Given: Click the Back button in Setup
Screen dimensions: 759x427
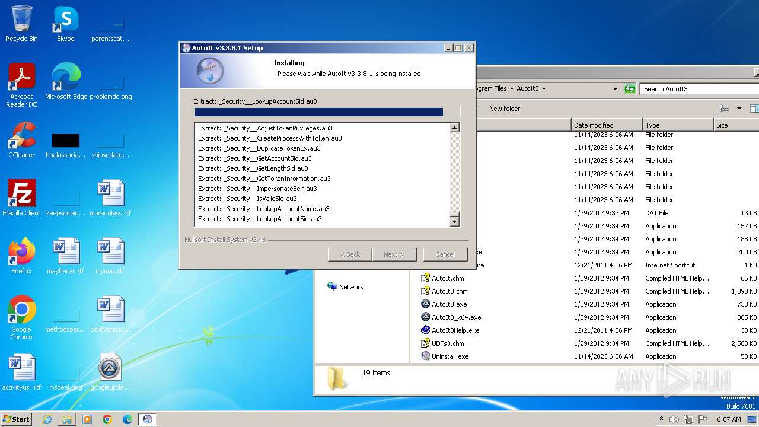Looking at the screenshot, I should click(x=350, y=254).
